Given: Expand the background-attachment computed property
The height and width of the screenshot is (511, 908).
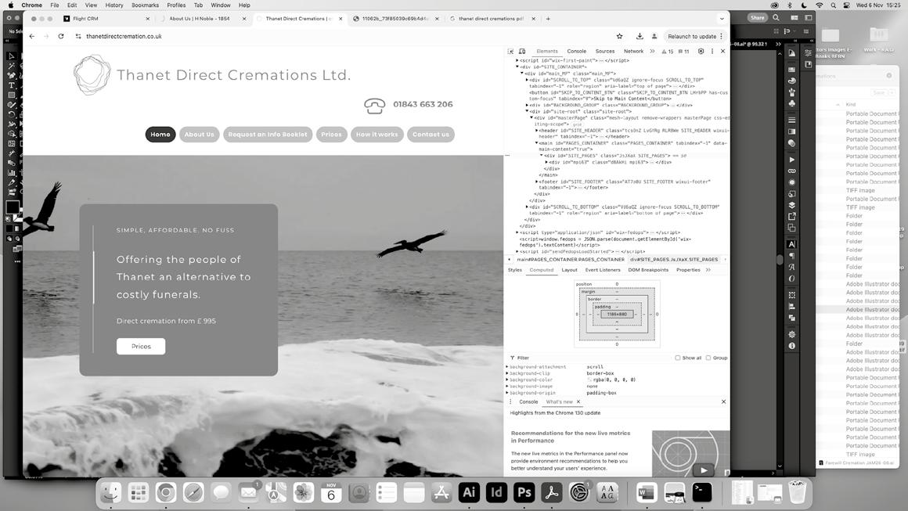Looking at the screenshot, I should pyautogui.click(x=506, y=367).
